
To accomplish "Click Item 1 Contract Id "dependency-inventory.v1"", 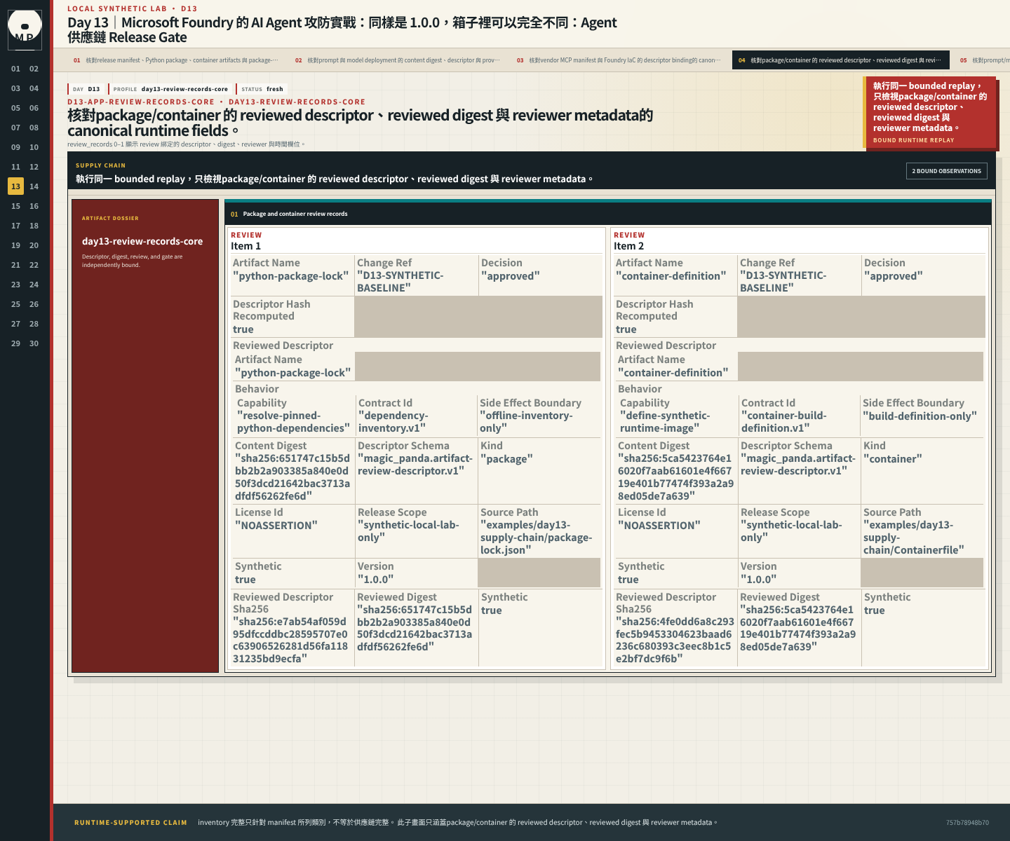I will coord(393,422).
